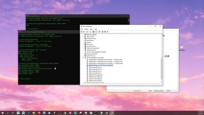Open the Windows Start button
Screen dimensions: 204x115
(x=3, y=113)
